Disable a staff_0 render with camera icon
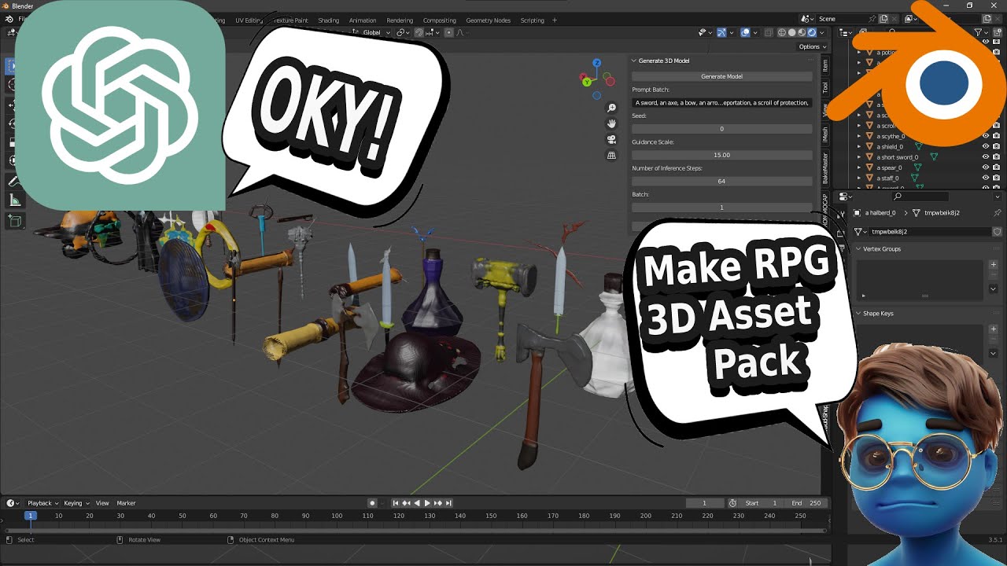Image resolution: width=1007 pixels, height=566 pixels. pyautogui.click(x=996, y=178)
